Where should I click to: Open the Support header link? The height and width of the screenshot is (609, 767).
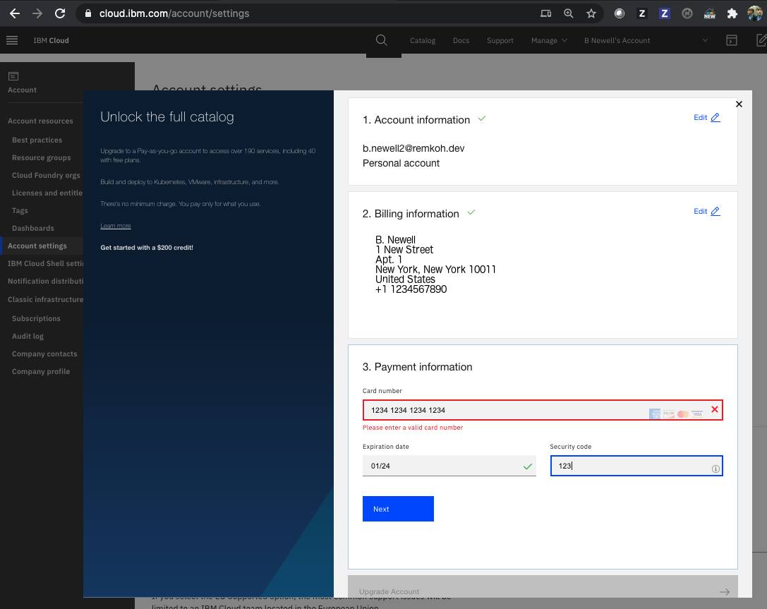[500, 41]
